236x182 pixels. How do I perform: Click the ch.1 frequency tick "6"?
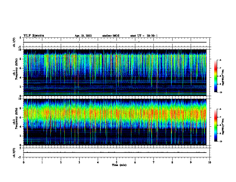click(21, 68)
